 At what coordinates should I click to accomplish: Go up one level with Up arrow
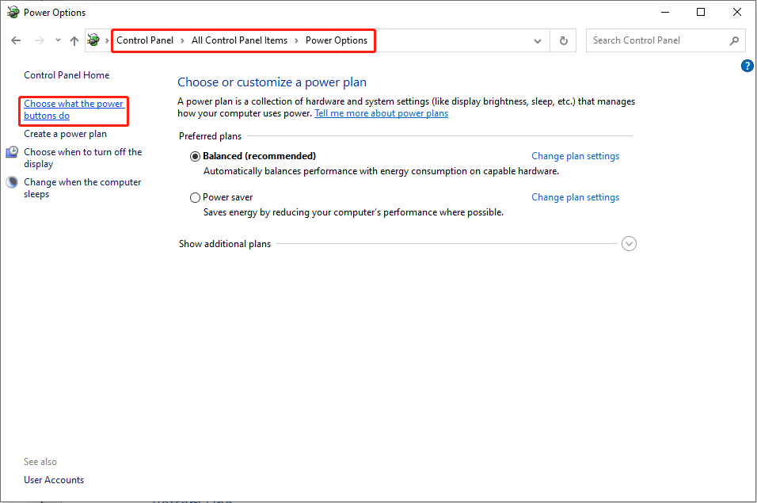[x=74, y=40]
